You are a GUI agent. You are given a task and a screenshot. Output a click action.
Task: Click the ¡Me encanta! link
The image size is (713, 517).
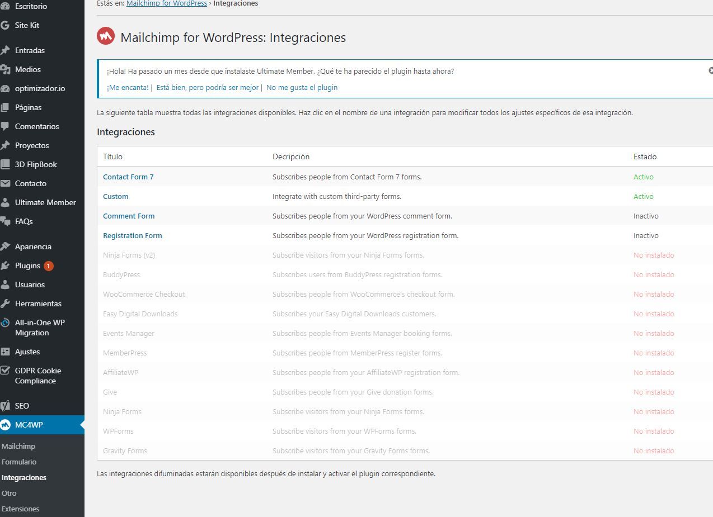coord(128,87)
